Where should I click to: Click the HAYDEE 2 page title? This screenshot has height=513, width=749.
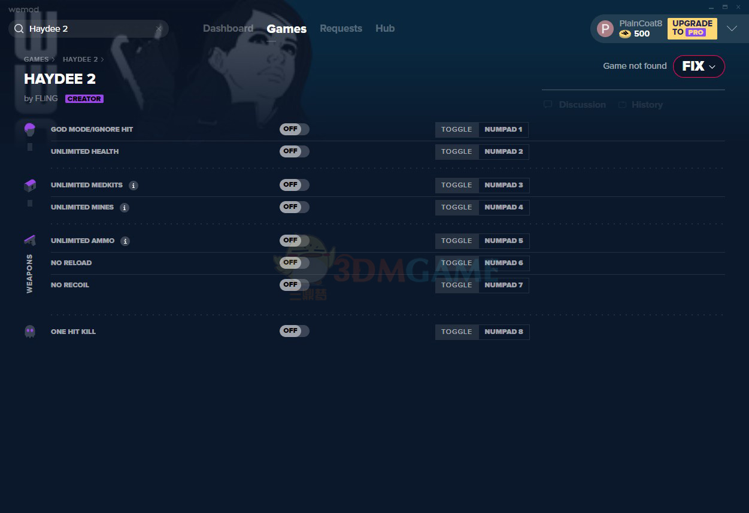tap(60, 79)
